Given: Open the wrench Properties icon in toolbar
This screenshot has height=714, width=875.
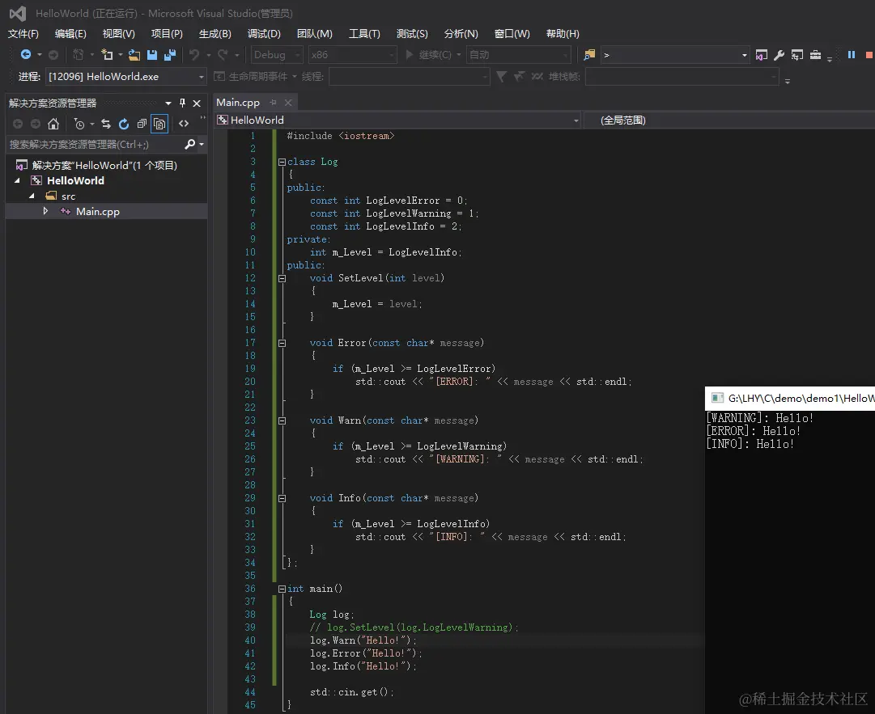Looking at the screenshot, I should (779, 55).
